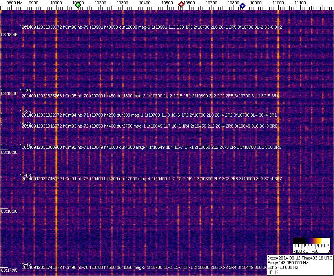Click the t+30 event caret marker
This screenshot has width=334, height=276.
pos(26,91)
